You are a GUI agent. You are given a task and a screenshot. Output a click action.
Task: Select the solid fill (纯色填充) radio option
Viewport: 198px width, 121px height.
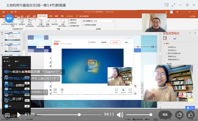click(x=167, y=47)
